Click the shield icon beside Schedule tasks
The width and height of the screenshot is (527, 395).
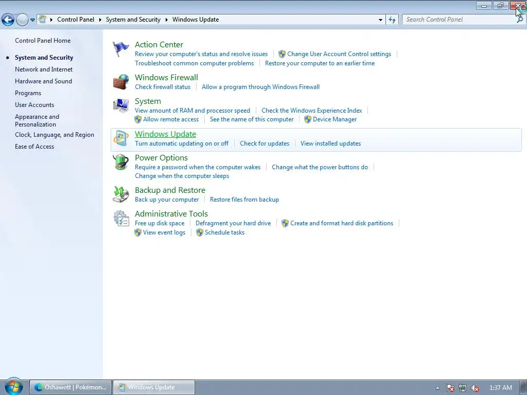click(x=200, y=232)
